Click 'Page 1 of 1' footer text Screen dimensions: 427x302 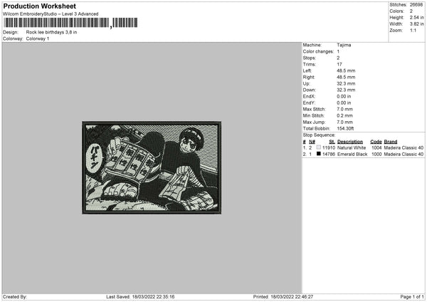(x=412, y=297)
